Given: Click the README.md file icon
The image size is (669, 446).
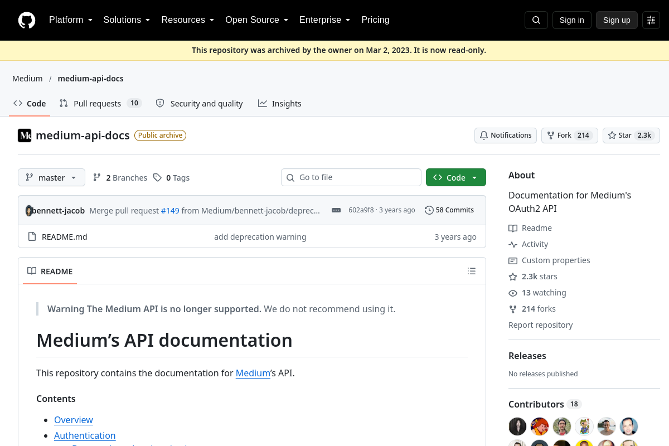Looking at the screenshot, I should pos(32,236).
